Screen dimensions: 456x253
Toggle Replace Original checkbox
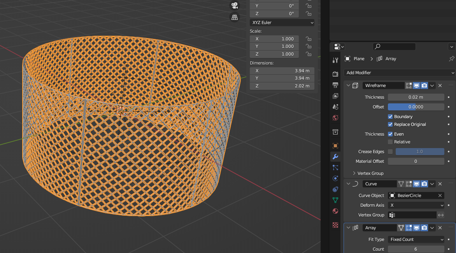390,124
